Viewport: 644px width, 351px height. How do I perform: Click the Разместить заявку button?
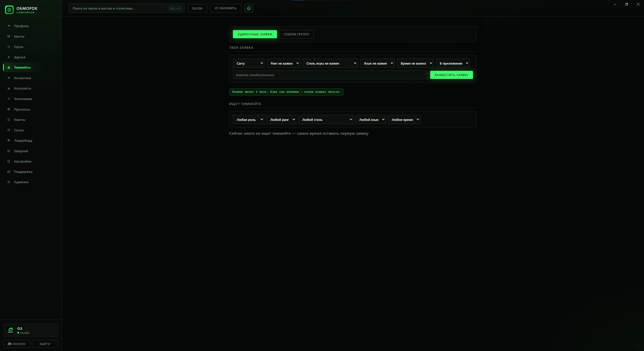(451, 75)
